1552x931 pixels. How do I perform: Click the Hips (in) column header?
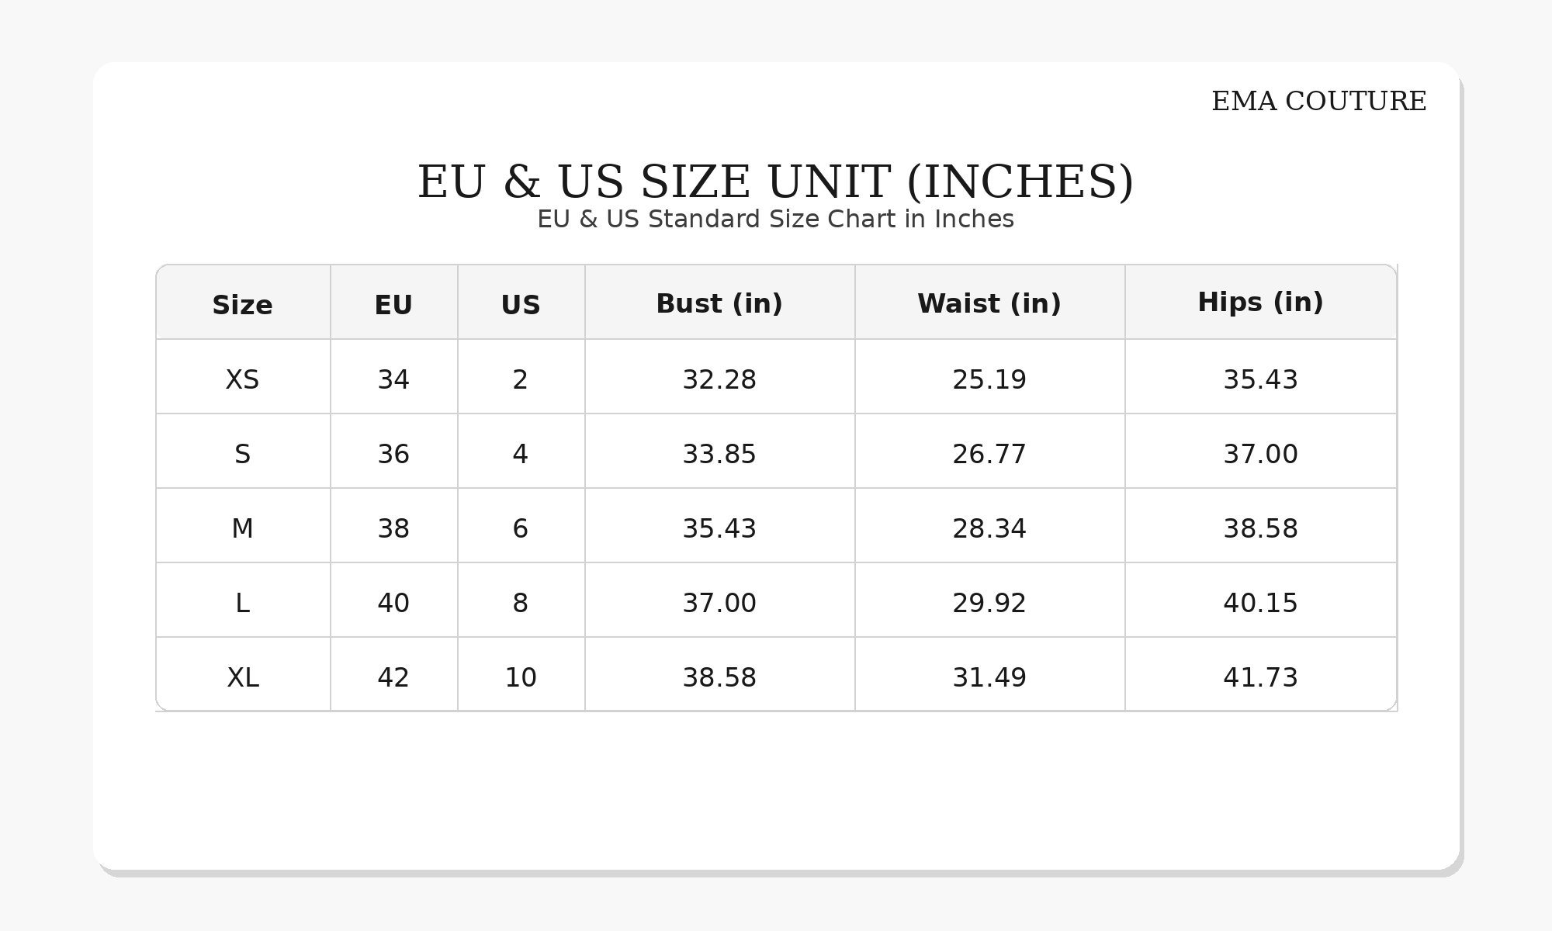point(1260,302)
